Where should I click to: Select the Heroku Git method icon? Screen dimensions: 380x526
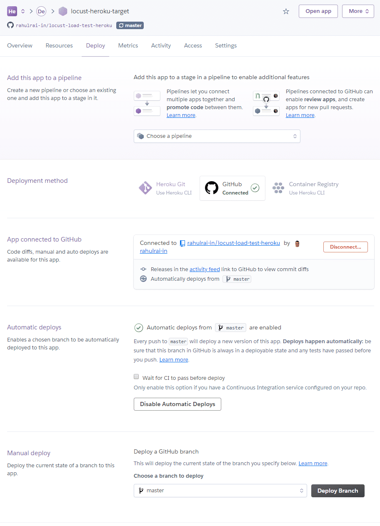click(145, 188)
